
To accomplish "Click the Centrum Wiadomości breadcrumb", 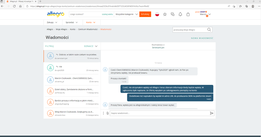I will click(88, 29).
